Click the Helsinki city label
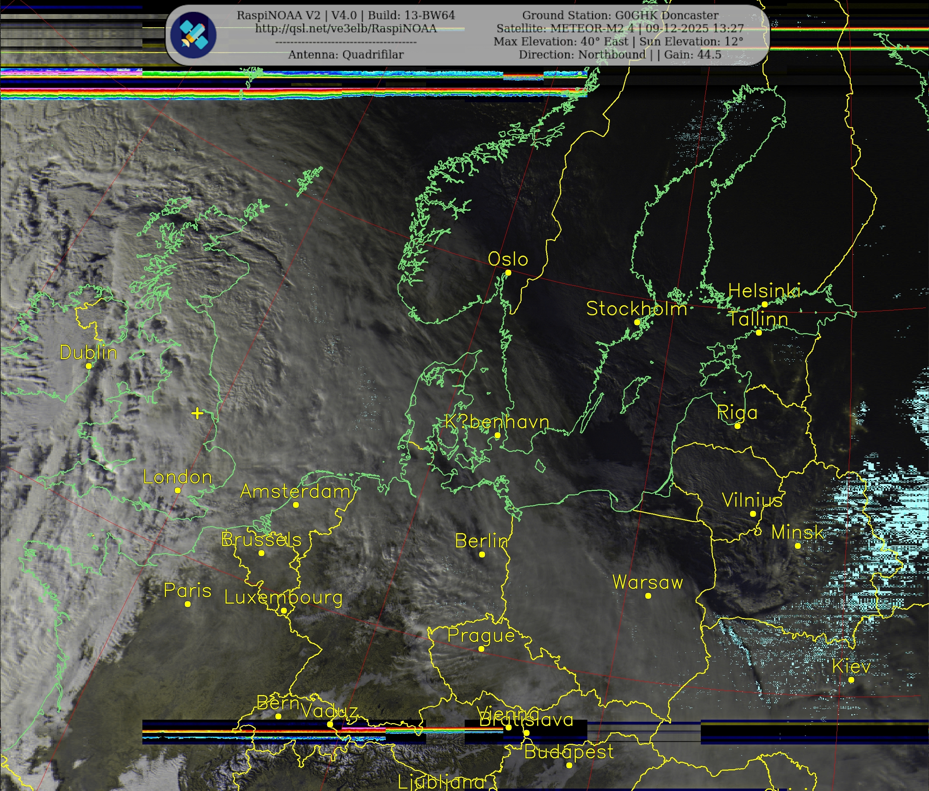The image size is (929, 791). 764,291
